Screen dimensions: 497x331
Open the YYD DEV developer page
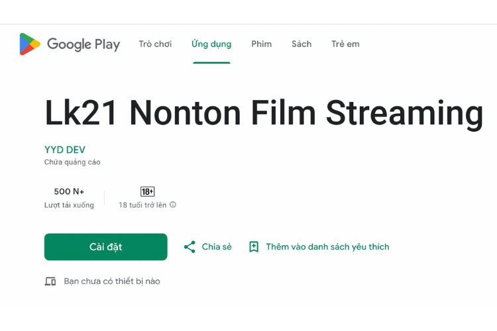click(64, 150)
